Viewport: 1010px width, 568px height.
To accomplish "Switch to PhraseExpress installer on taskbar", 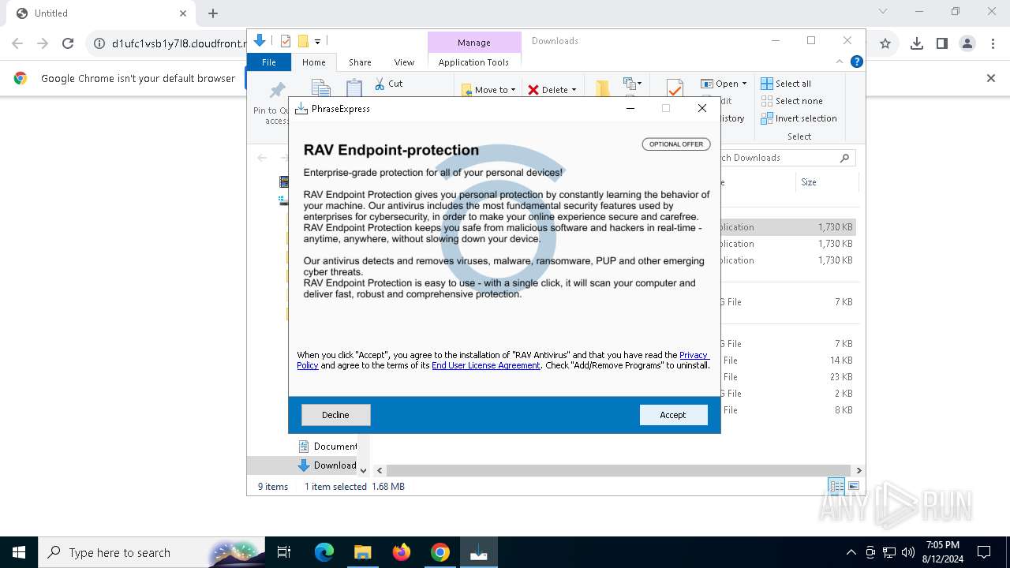I will point(478,552).
